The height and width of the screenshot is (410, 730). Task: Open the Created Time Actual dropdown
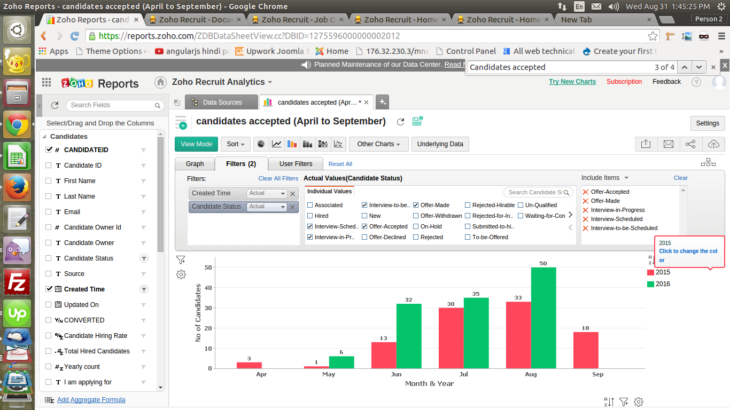point(267,193)
